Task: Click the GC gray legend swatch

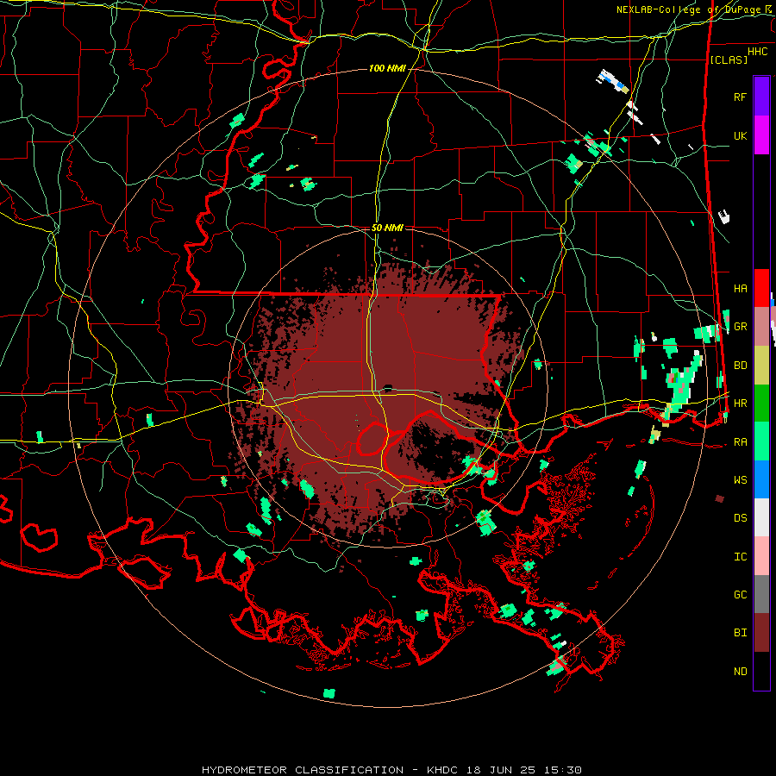Action: [761, 594]
